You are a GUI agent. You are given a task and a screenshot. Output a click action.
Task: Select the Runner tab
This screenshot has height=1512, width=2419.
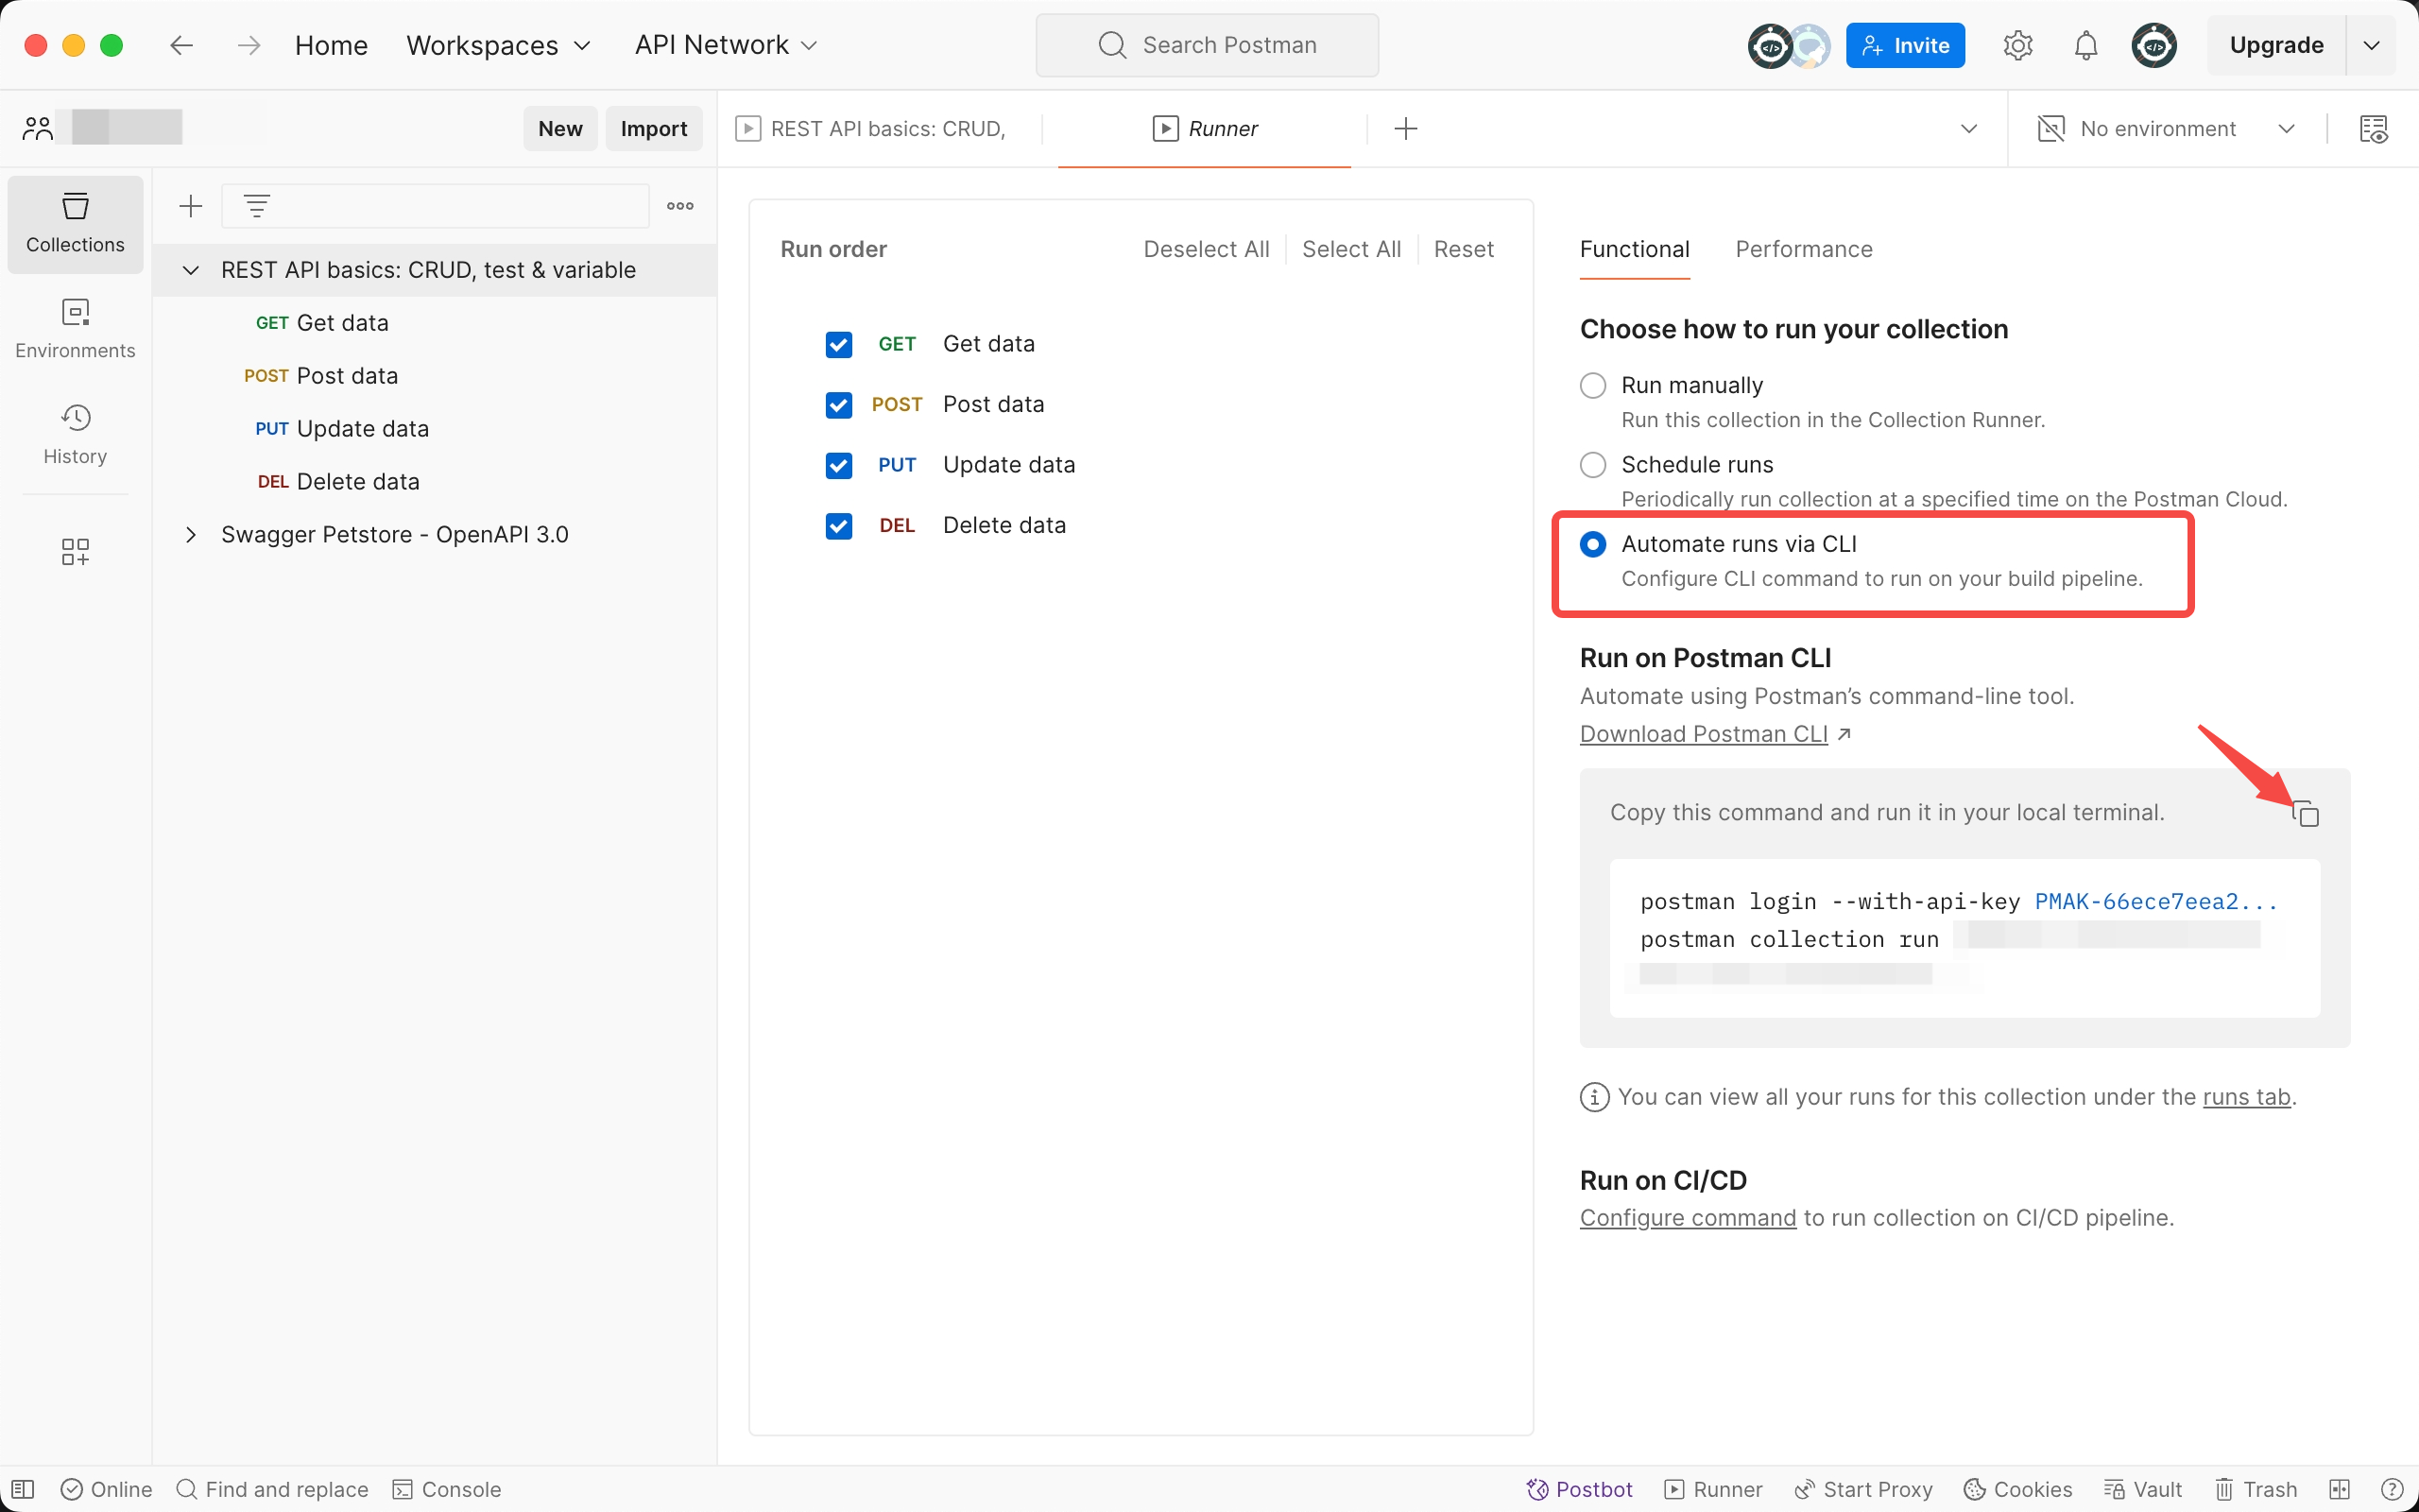pyautogui.click(x=1205, y=129)
